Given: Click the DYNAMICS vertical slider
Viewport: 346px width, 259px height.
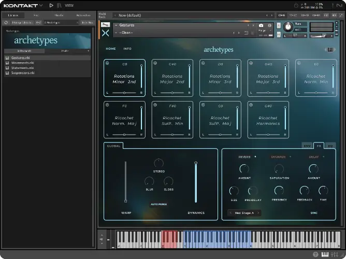Looking at the screenshot, I should [x=195, y=182].
